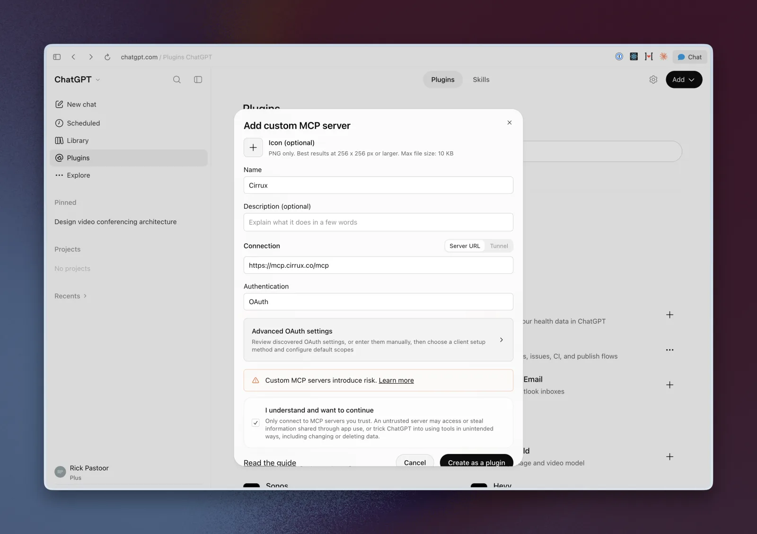Open the 1Password extension icon

619,56
